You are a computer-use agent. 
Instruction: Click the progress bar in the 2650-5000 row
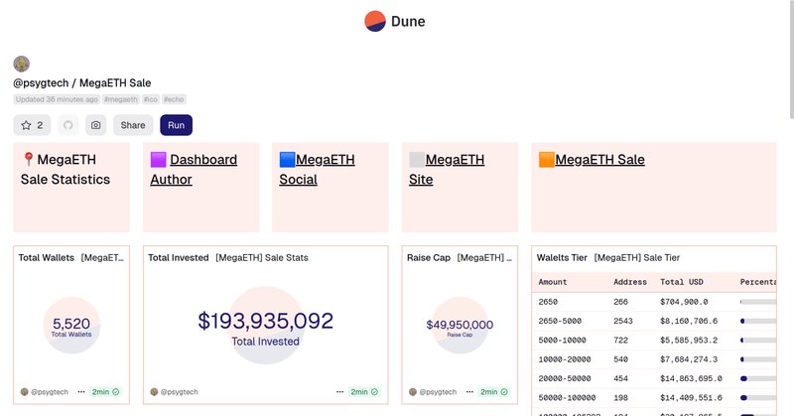point(757,322)
